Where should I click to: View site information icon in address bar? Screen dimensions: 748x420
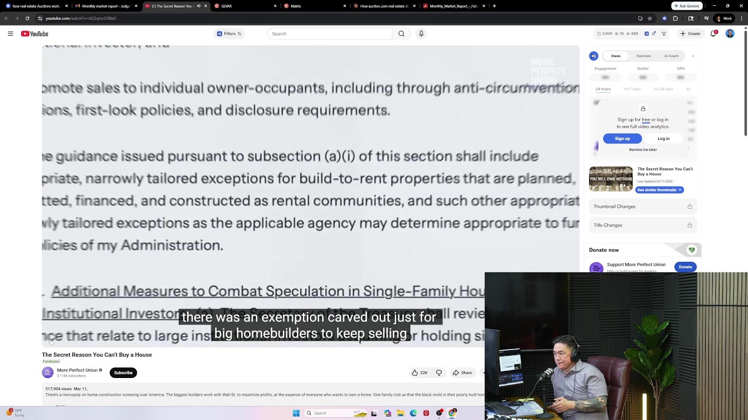click(x=40, y=18)
